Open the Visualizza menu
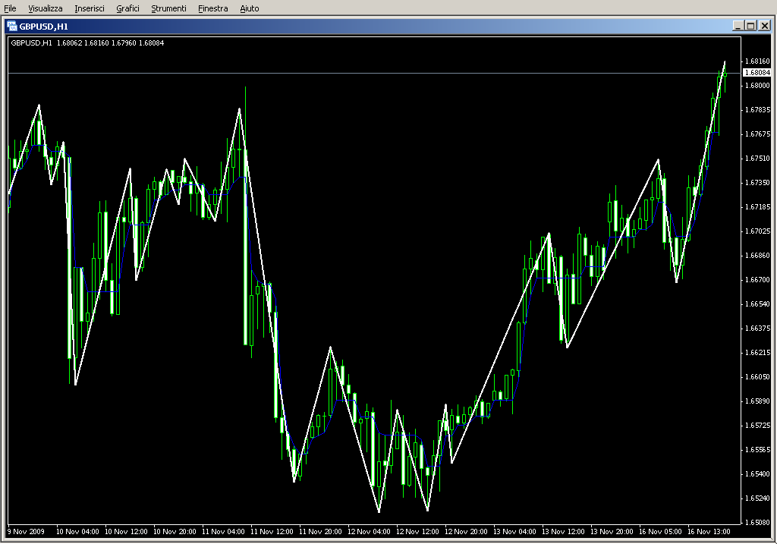 click(x=46, y=8)
